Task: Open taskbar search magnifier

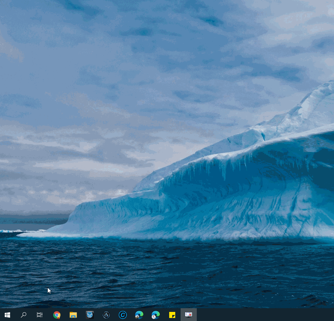Action: (x=24, y=315)
